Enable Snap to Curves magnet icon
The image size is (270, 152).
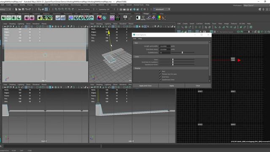pos(59,9)
